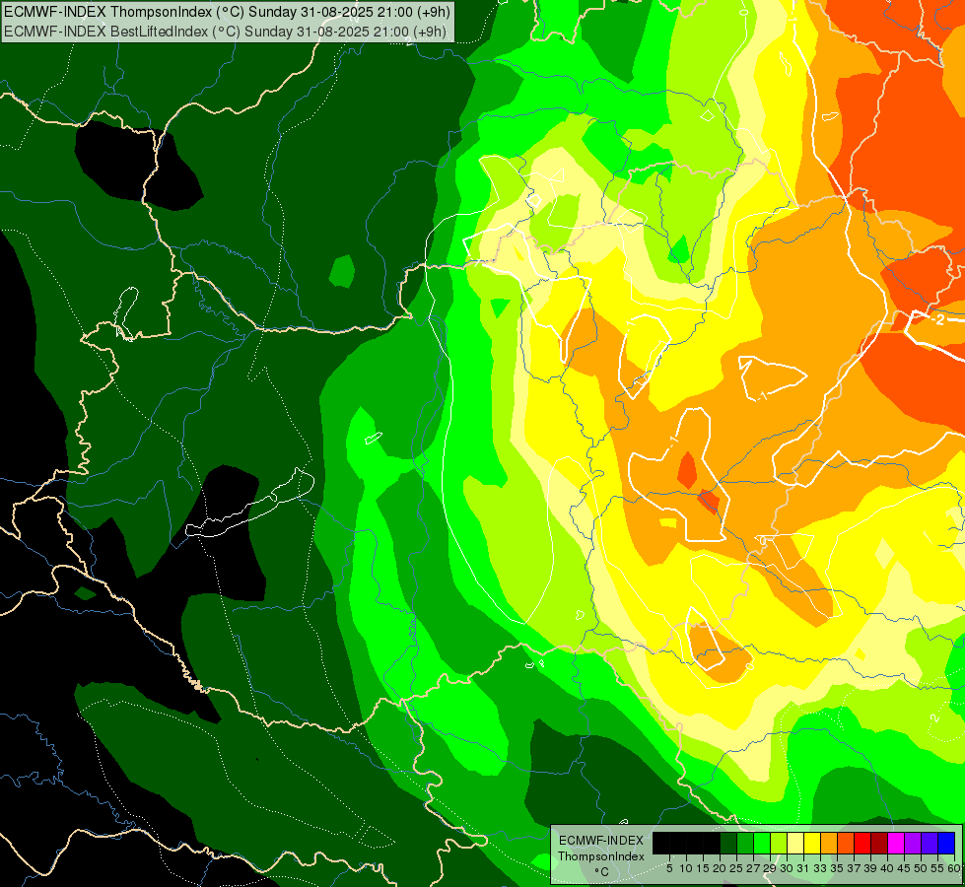Image resolution: width=965 pixels, height=887 pixels.
Task: Select the dark green 20–25 legend swatch
Action: coord(728,843)
